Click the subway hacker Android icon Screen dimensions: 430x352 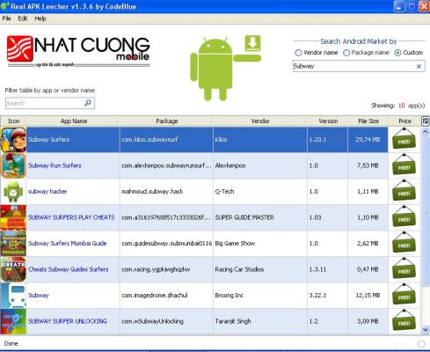point(13,192)
